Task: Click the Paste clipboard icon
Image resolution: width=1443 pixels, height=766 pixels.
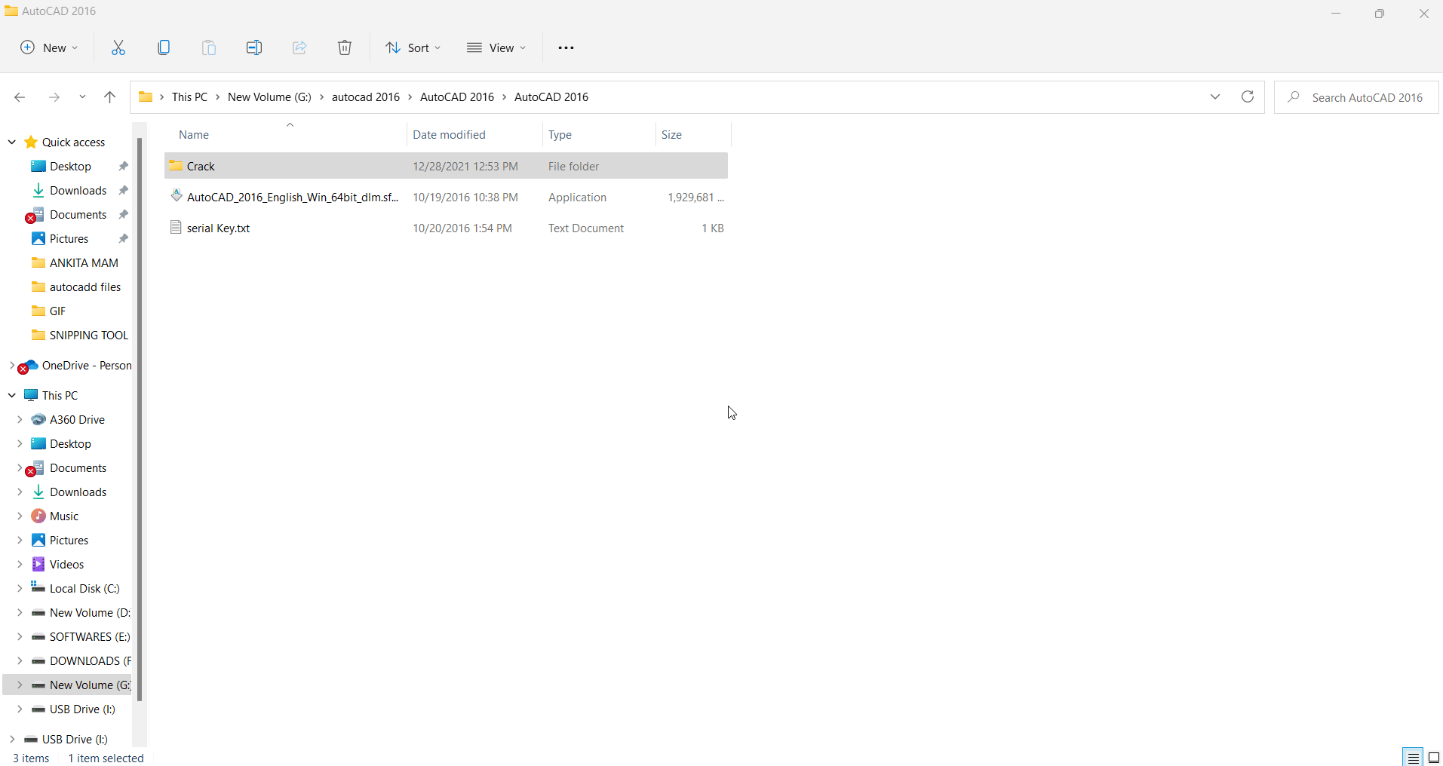Action: click(209, 47)
